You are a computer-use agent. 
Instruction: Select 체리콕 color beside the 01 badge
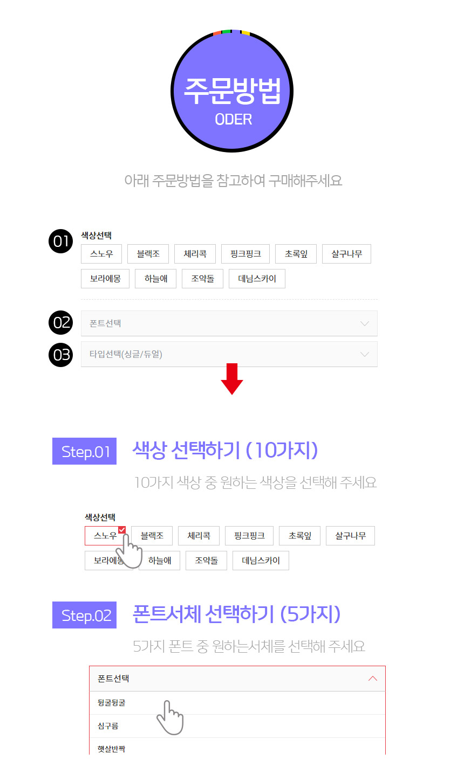coord(195,254)
